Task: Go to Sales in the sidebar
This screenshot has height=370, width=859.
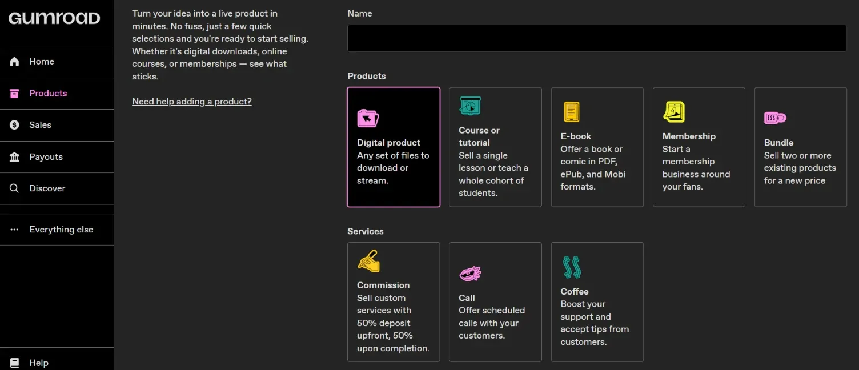Action: [57, 125]
